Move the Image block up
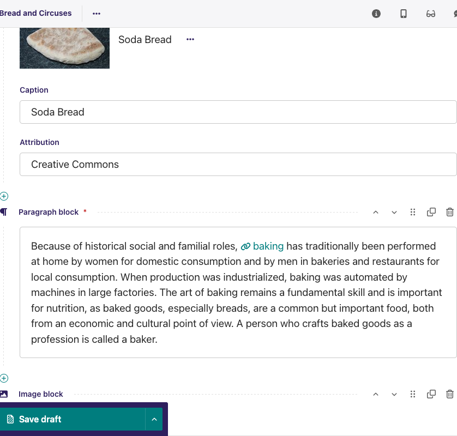The height and width of the screenshot is (436, 457). pos(376,394)
